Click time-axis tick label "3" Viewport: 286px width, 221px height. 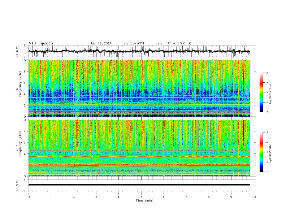pos(96,197)
